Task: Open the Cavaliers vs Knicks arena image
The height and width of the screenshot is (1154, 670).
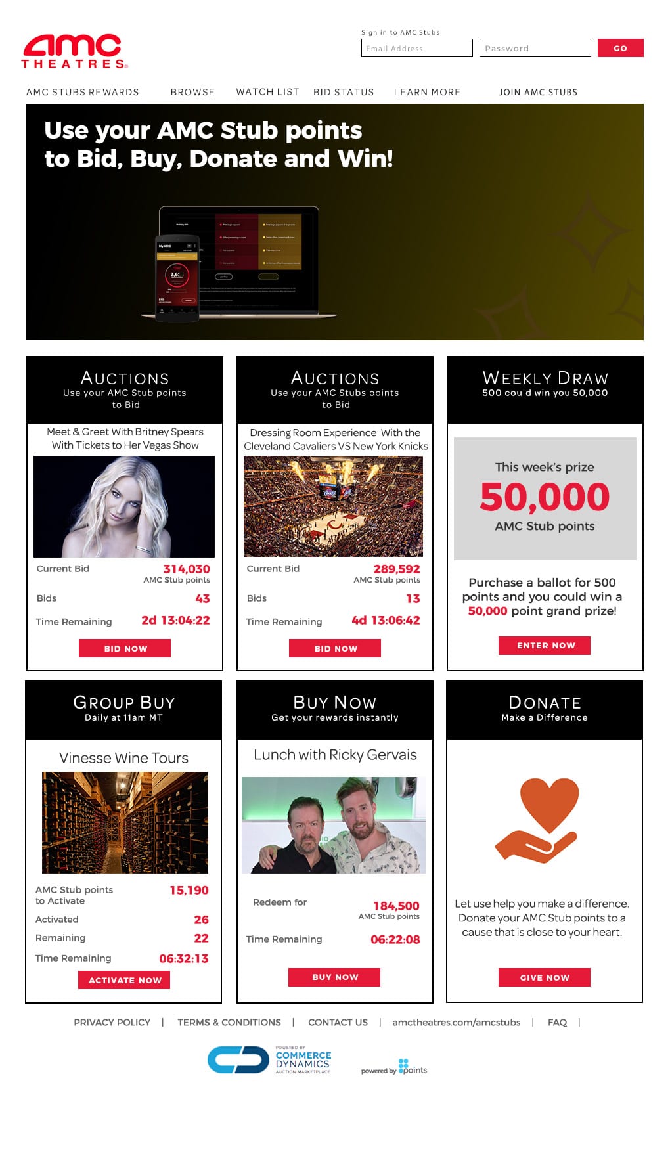Action: tap(333, 506)
